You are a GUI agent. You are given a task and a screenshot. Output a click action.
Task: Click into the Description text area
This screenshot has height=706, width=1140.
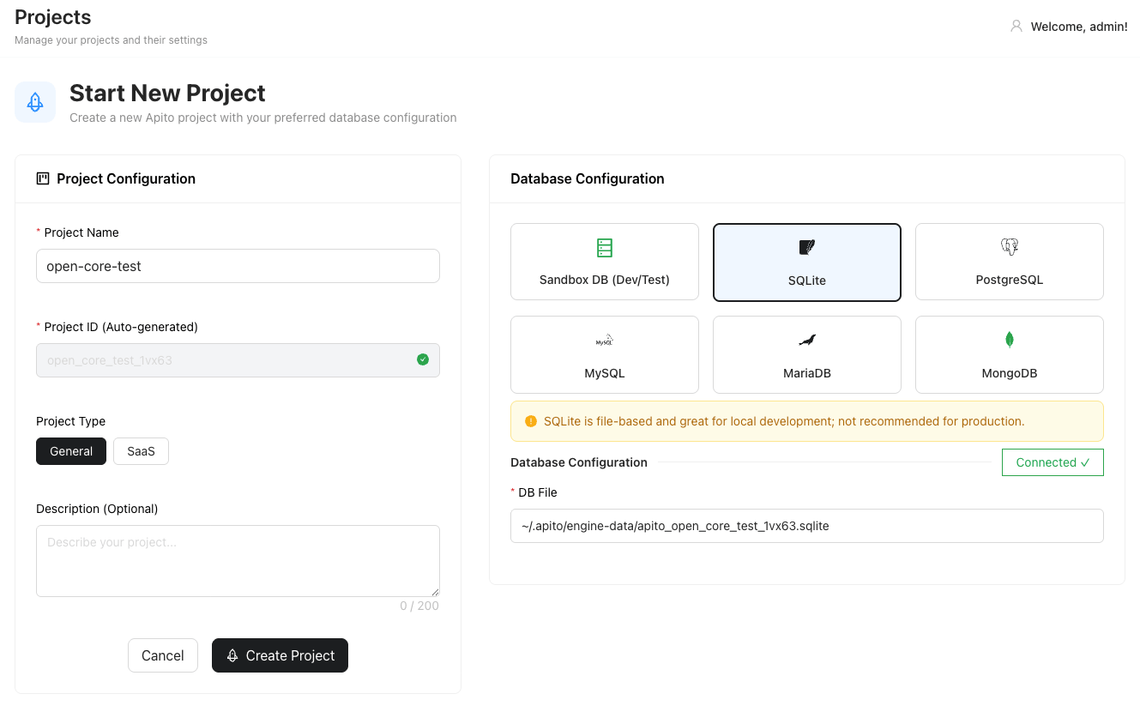[238, 561]
